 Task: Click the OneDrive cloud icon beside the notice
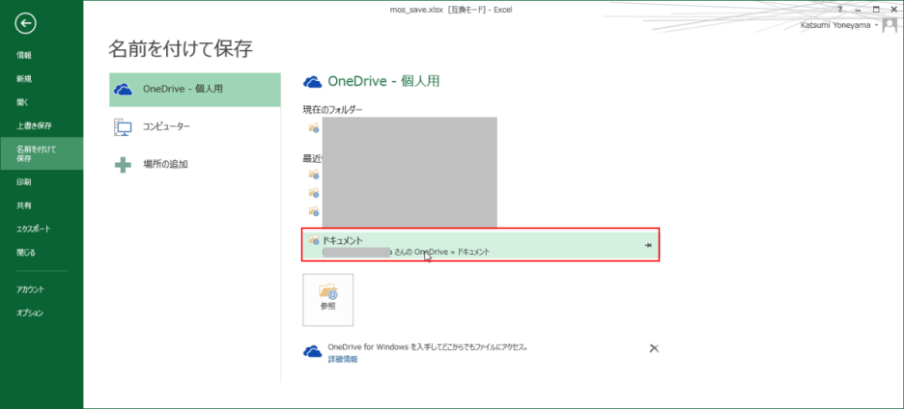point(312,352)
